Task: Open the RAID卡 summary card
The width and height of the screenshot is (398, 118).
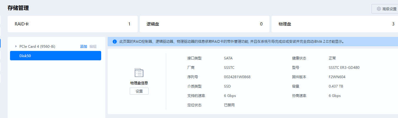Action: pos(72,24)
